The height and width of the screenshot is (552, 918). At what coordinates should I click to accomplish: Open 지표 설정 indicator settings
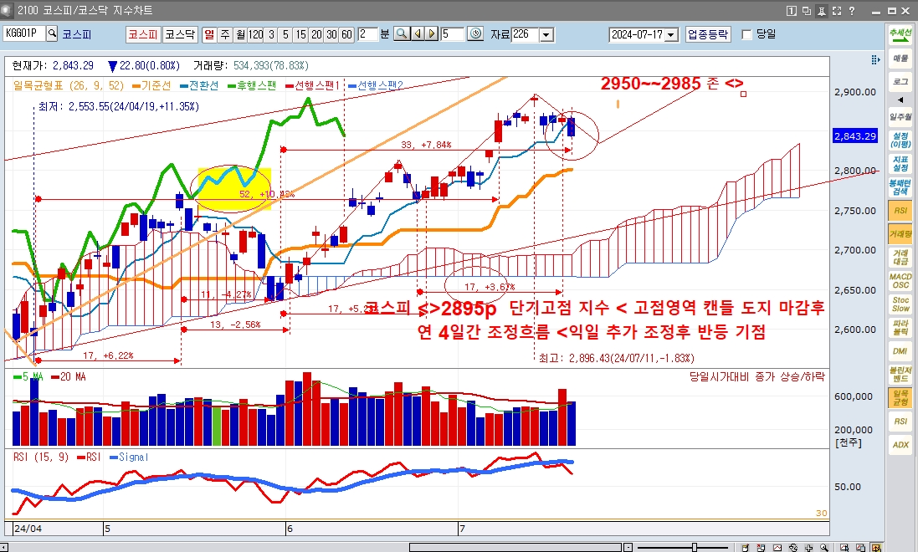900,163
